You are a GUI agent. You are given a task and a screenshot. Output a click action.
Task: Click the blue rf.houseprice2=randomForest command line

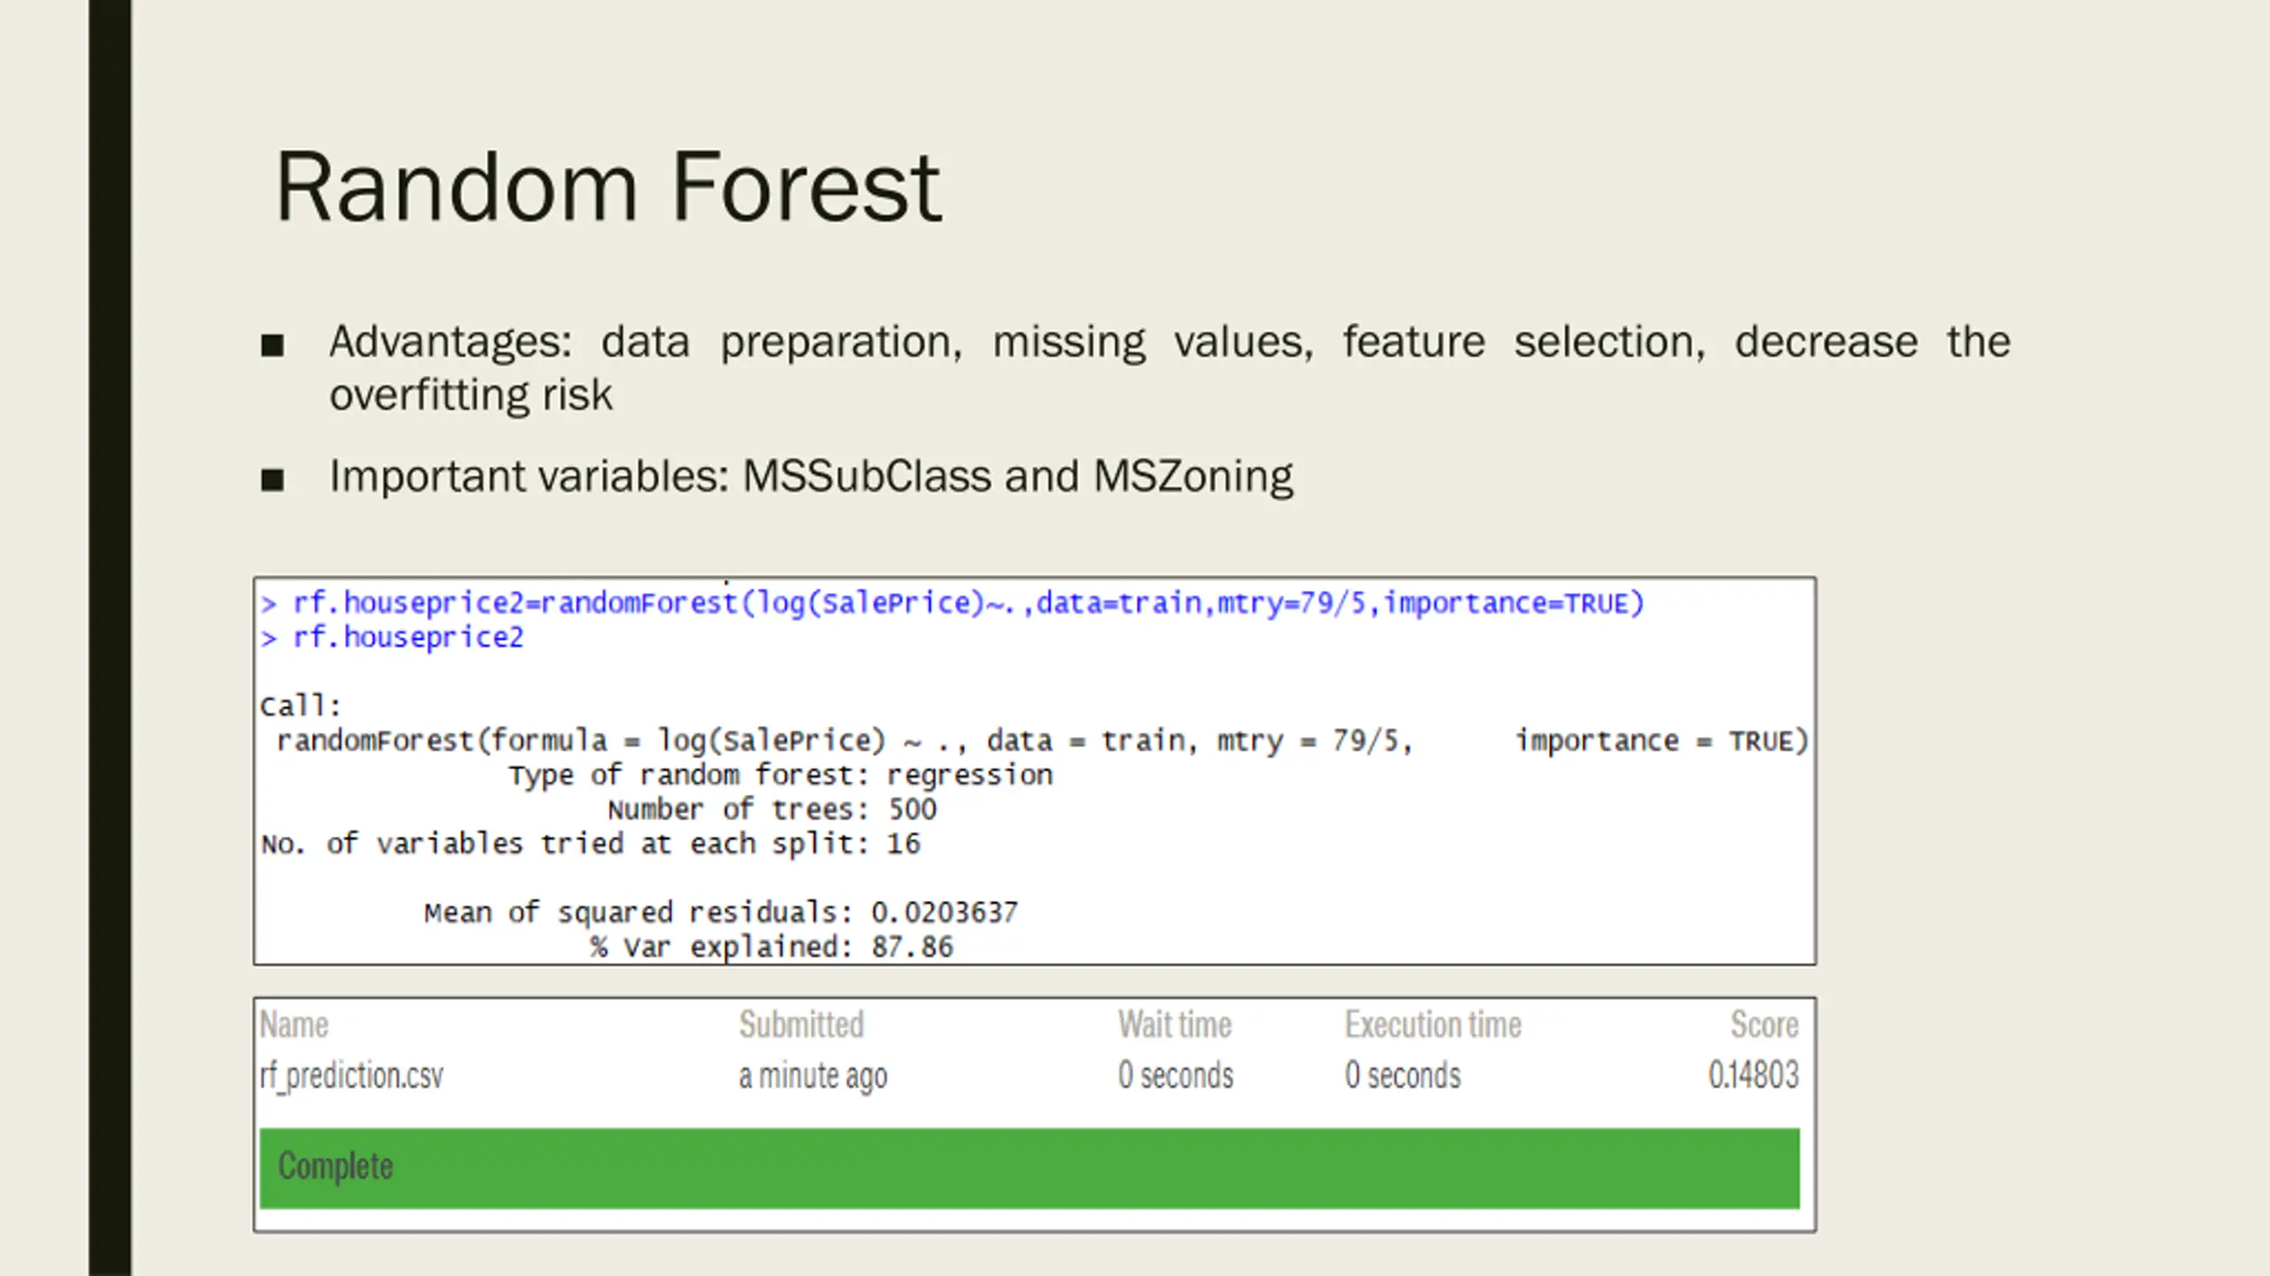(x=952, y=603)
